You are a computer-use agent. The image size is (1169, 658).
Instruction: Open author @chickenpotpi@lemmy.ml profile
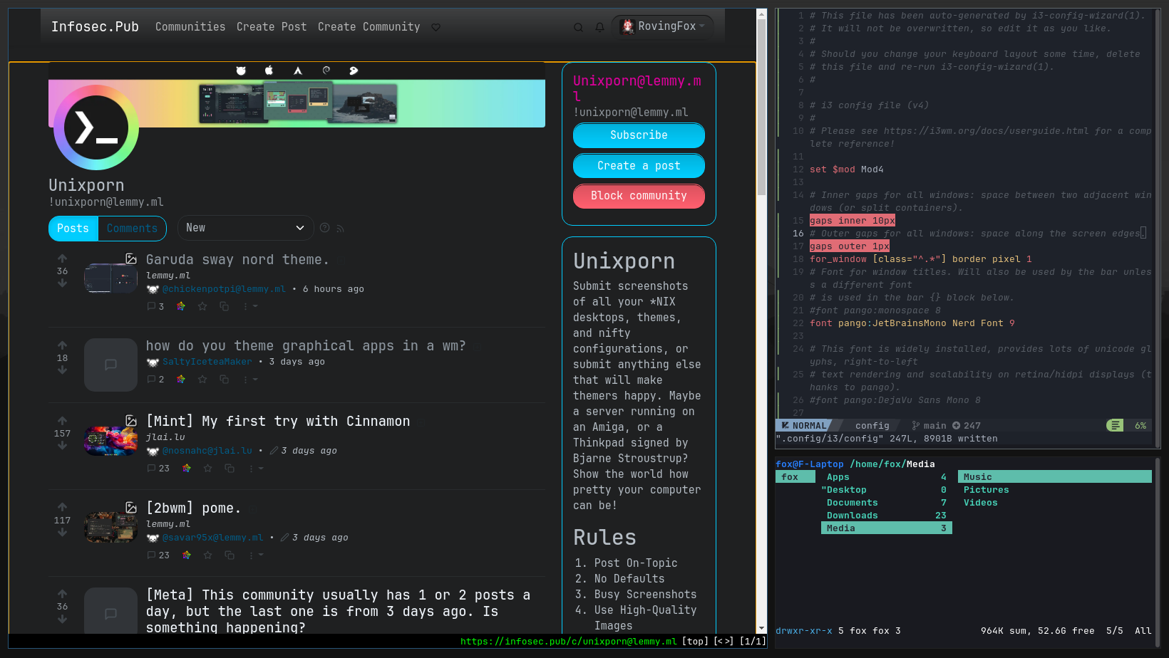tap(224, 289)
